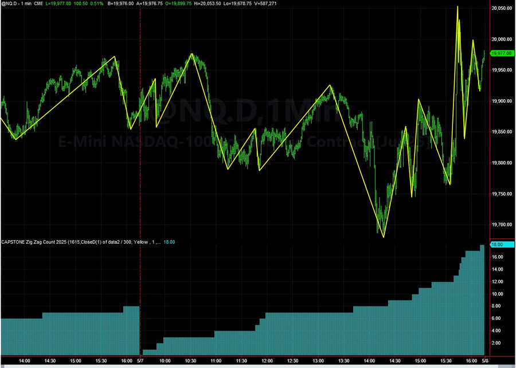Click the cyan 18.00 indicator value marker
The height and width of the screenshot is (368, 516).
(x=502, y=245)
